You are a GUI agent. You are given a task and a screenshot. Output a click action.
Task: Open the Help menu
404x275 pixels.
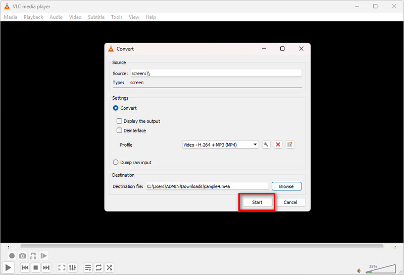(x=150, y=17)
